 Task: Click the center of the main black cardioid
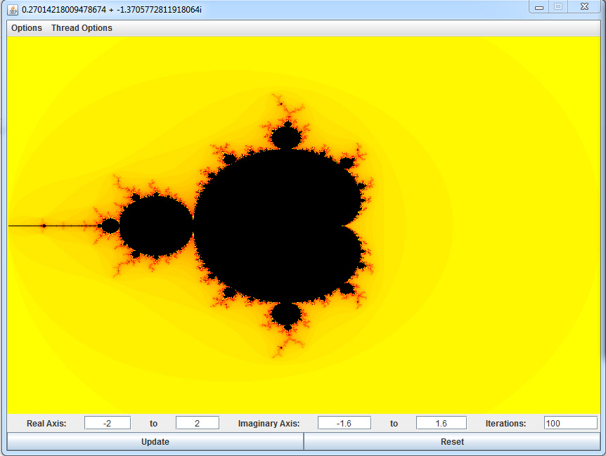274,226
